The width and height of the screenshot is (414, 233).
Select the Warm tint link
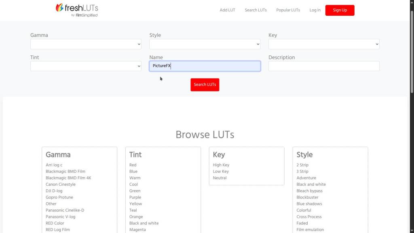pyautogui.click(x=135, y=178)
